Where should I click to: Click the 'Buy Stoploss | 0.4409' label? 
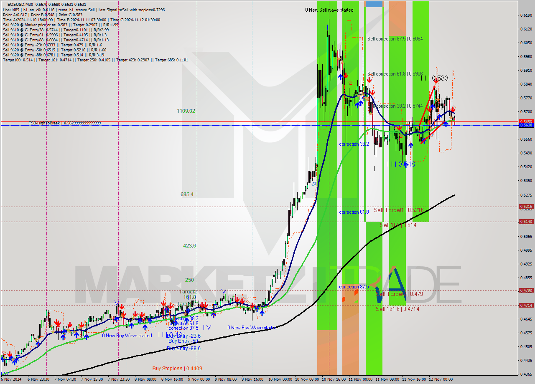coord(177,369)
